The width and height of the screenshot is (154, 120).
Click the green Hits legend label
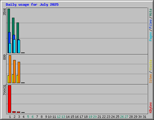point(150,12)
